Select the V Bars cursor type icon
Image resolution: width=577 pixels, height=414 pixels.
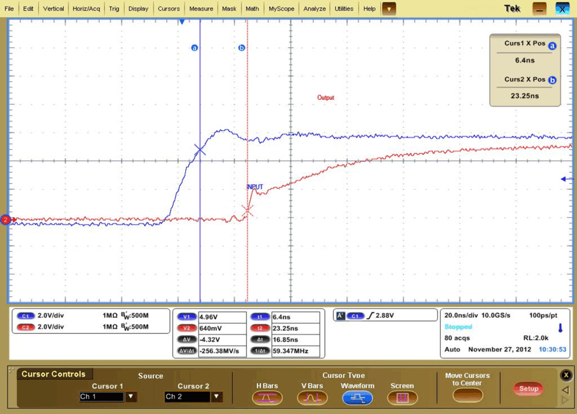312,397
